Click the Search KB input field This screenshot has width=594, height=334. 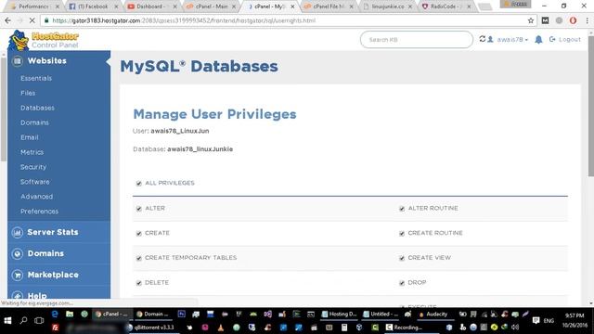tap(417, 39)
